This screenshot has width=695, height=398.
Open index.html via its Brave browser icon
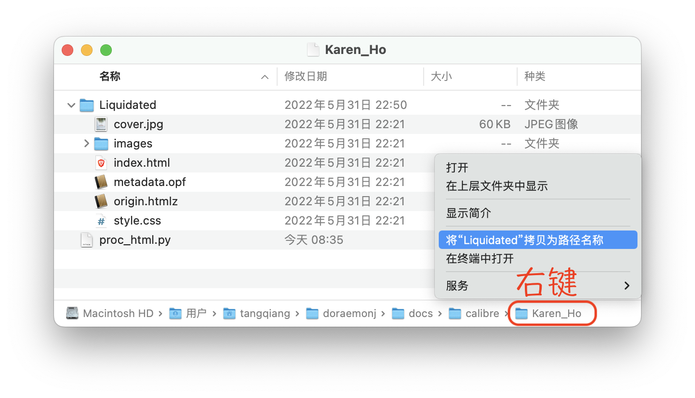(x=101, y=162)
